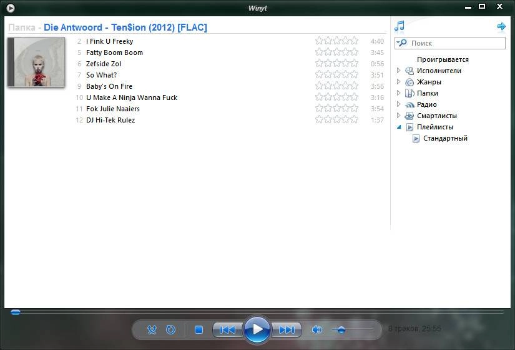Open the Плейлисты label
Image resolution: width=515 pixels, height=350 pixels.
[435, 127]
